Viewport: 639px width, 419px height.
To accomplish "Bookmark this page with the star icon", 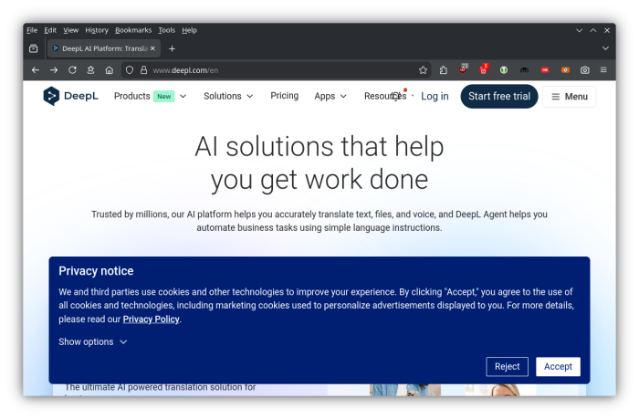I will 423,70.
